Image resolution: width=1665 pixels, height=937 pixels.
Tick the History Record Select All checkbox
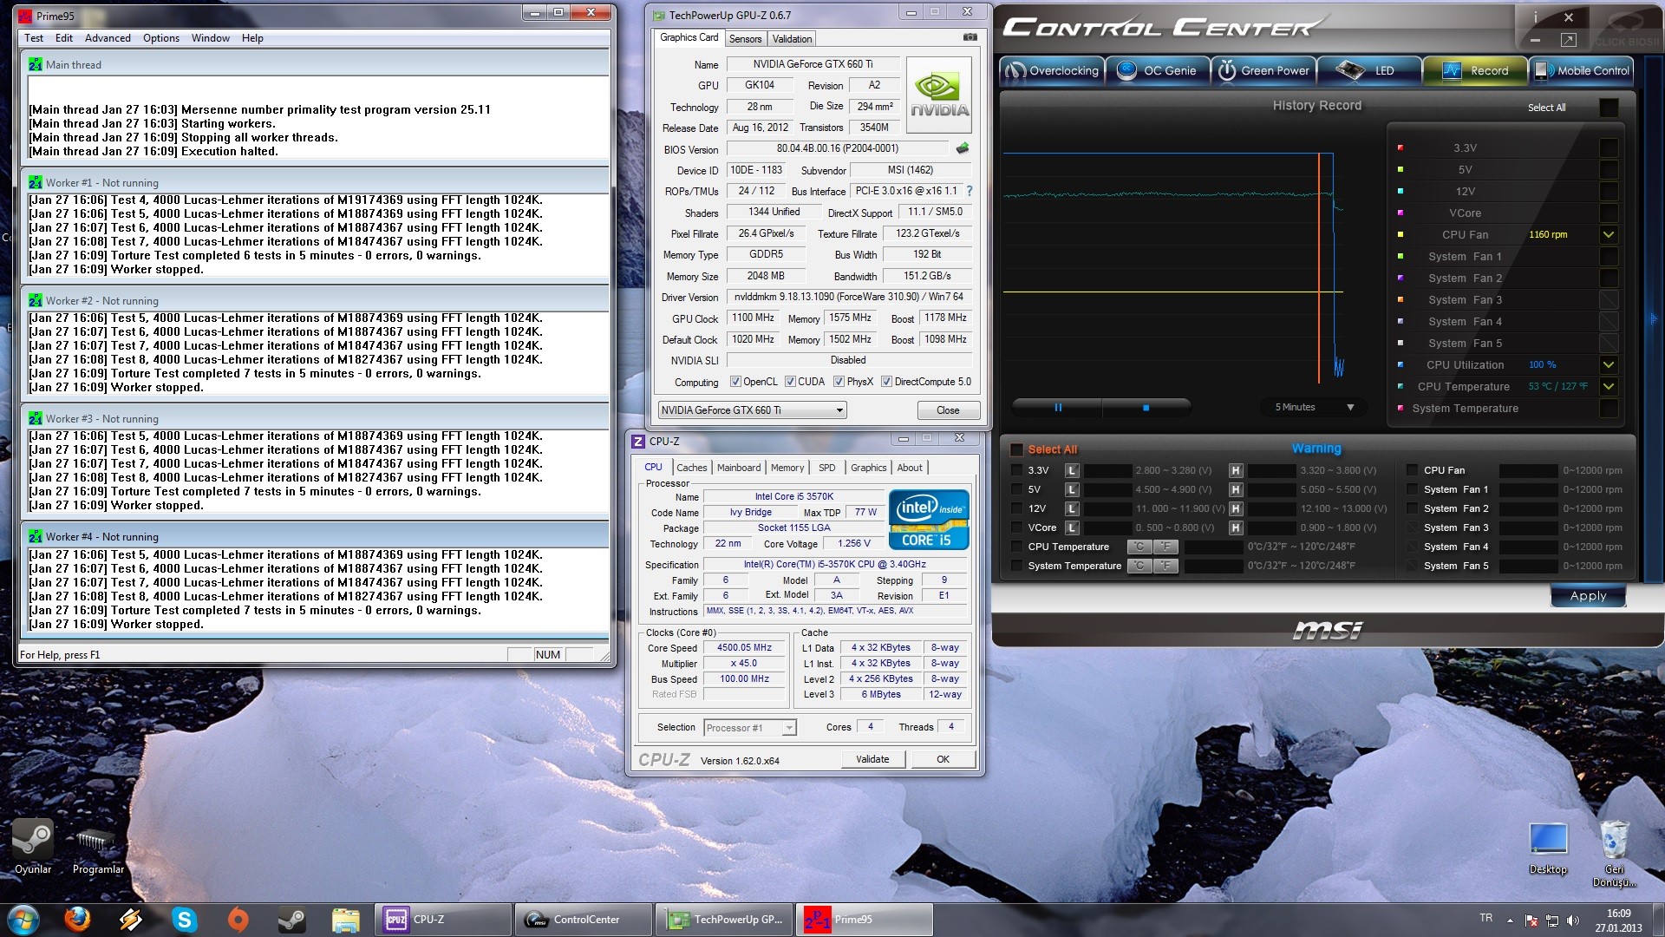pyautogui.click(x=1609, y=108)
